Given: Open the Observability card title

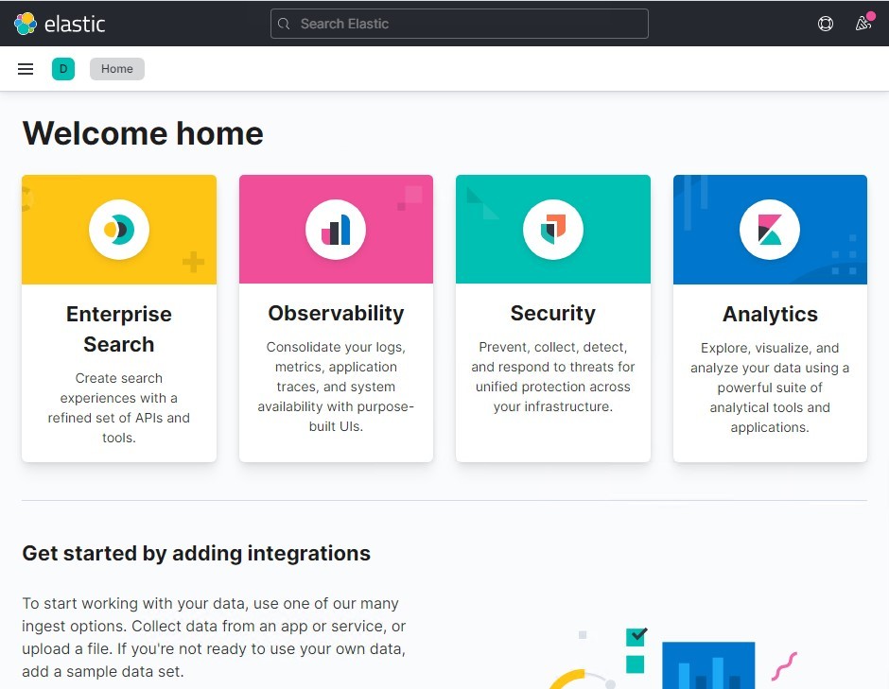Looking at the screenshot, I should tap(336, 314).
